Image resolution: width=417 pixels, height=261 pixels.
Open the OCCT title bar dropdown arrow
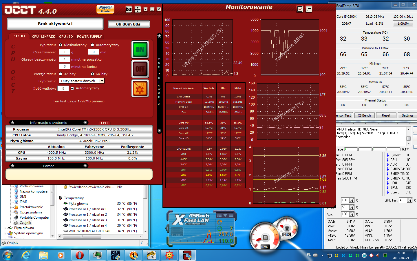click(146, 9)
